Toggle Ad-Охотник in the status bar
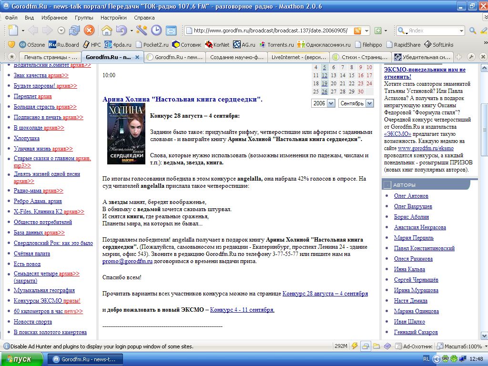Screen dimensions: 488x366 click(x=413, y=346)
